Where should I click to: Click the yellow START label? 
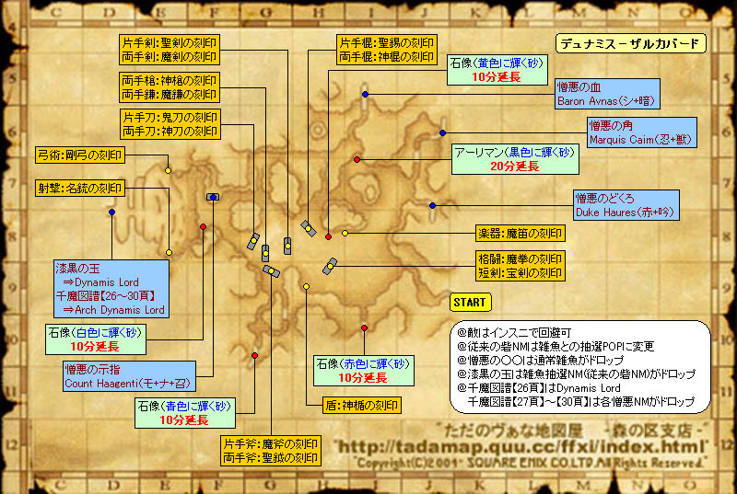click(x=470, y=303)
